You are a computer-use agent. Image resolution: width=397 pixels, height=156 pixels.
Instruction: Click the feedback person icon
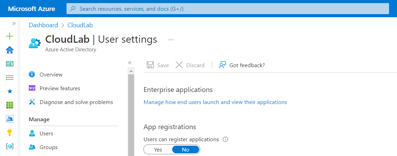click(x=222, y=65)
